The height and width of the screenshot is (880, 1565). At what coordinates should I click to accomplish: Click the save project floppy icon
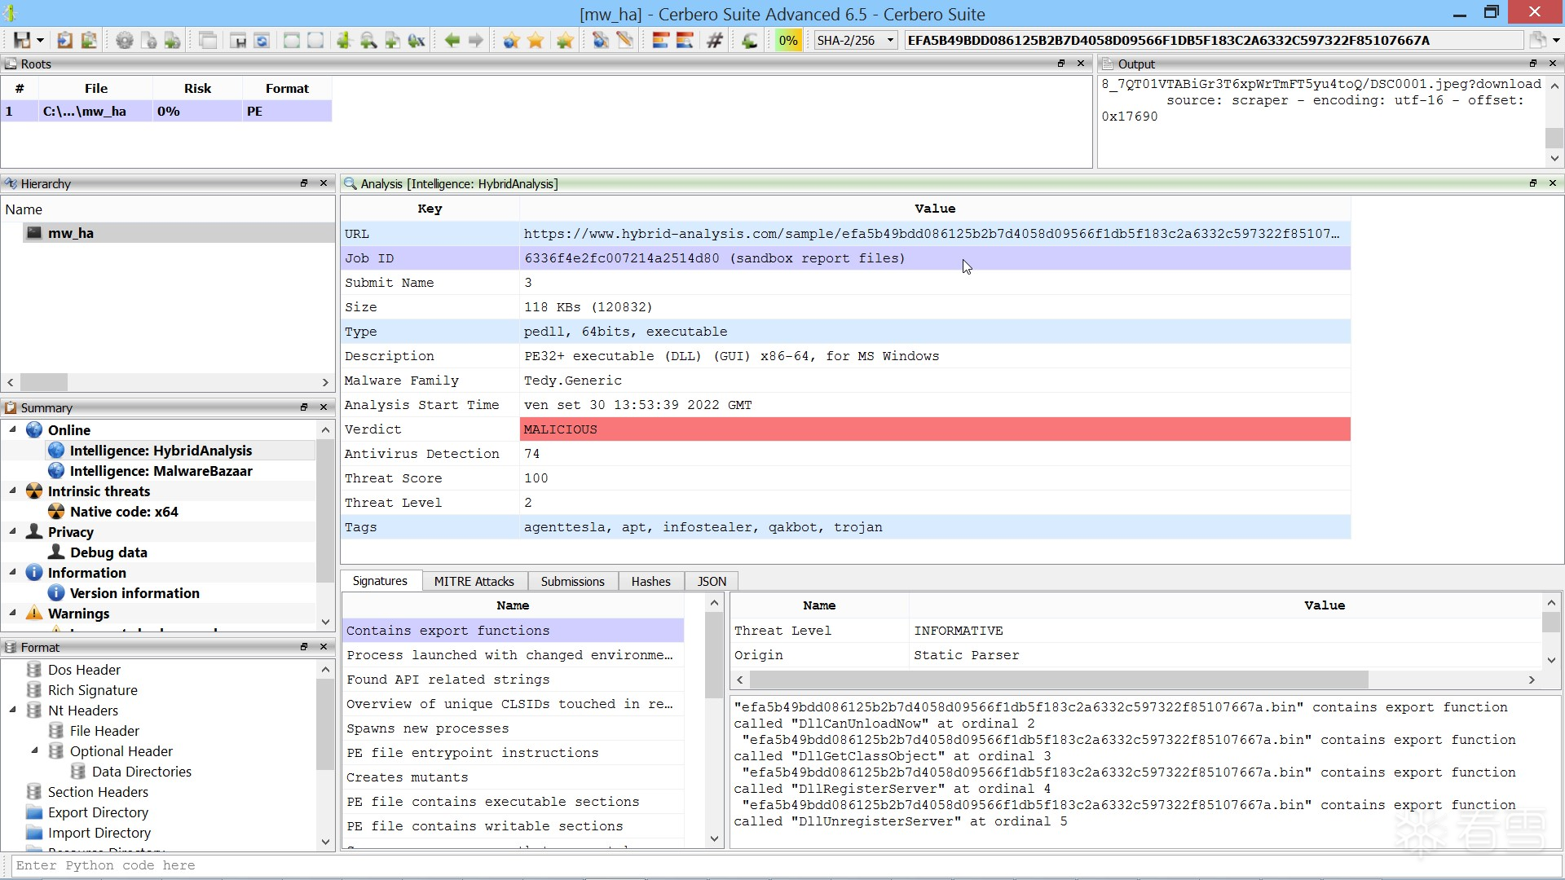point(22,40)
